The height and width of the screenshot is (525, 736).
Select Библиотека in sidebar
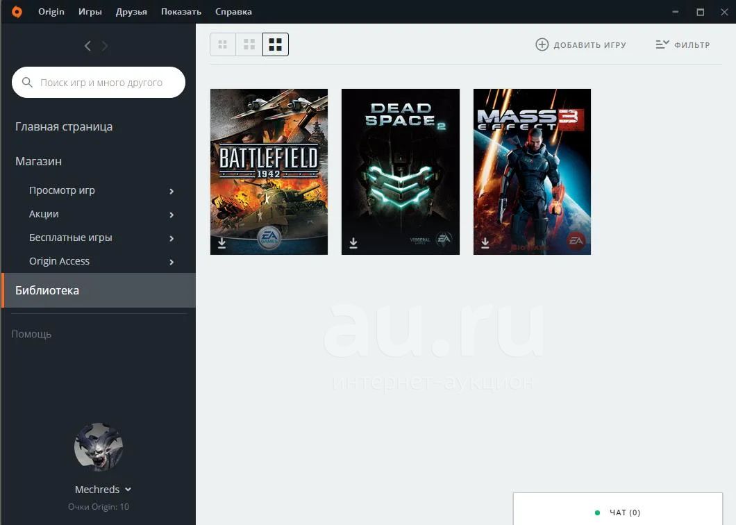(99, 290)
